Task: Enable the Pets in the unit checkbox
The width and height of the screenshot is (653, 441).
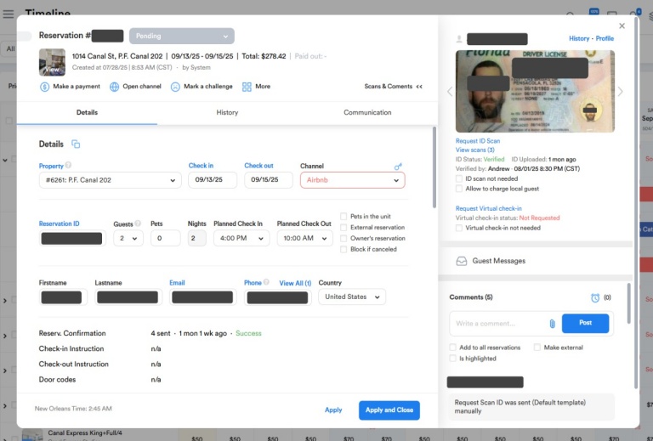Action: (x=344, y=217)
